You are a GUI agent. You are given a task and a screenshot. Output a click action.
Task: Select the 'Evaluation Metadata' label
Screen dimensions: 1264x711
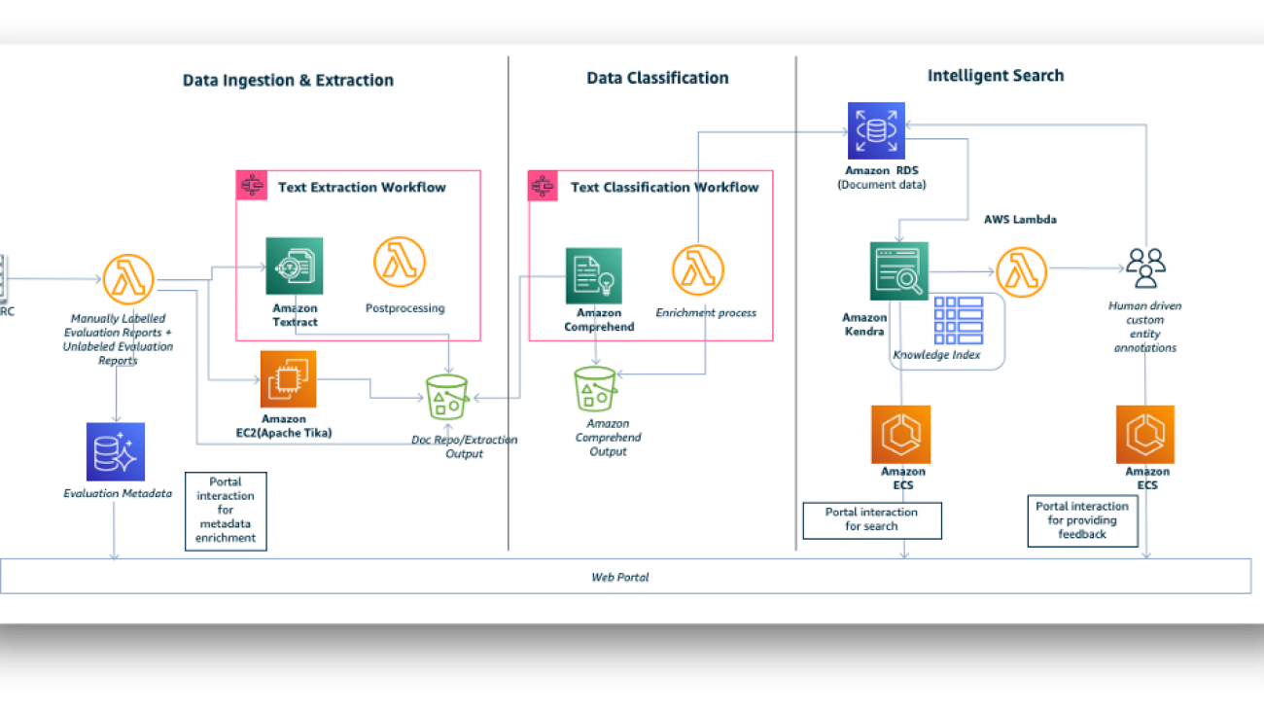point(118,493)
